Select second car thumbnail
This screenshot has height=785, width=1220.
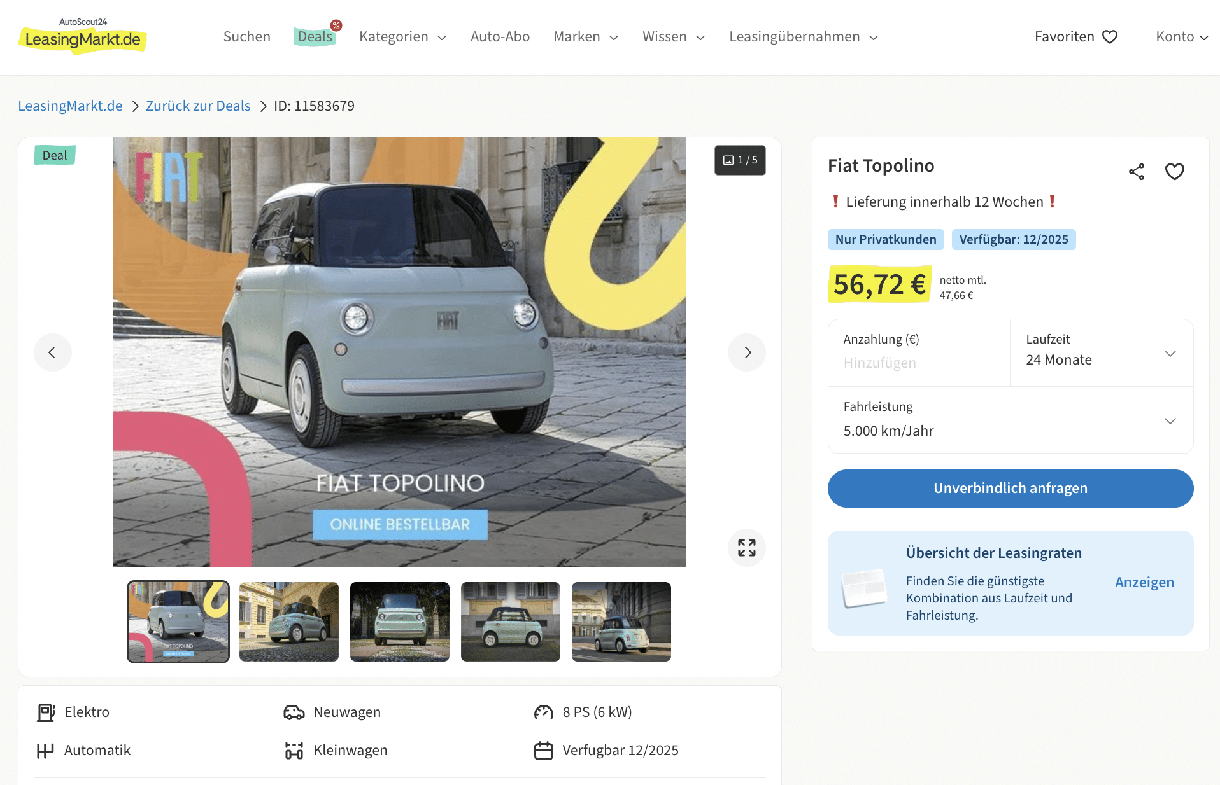(289, 622)
